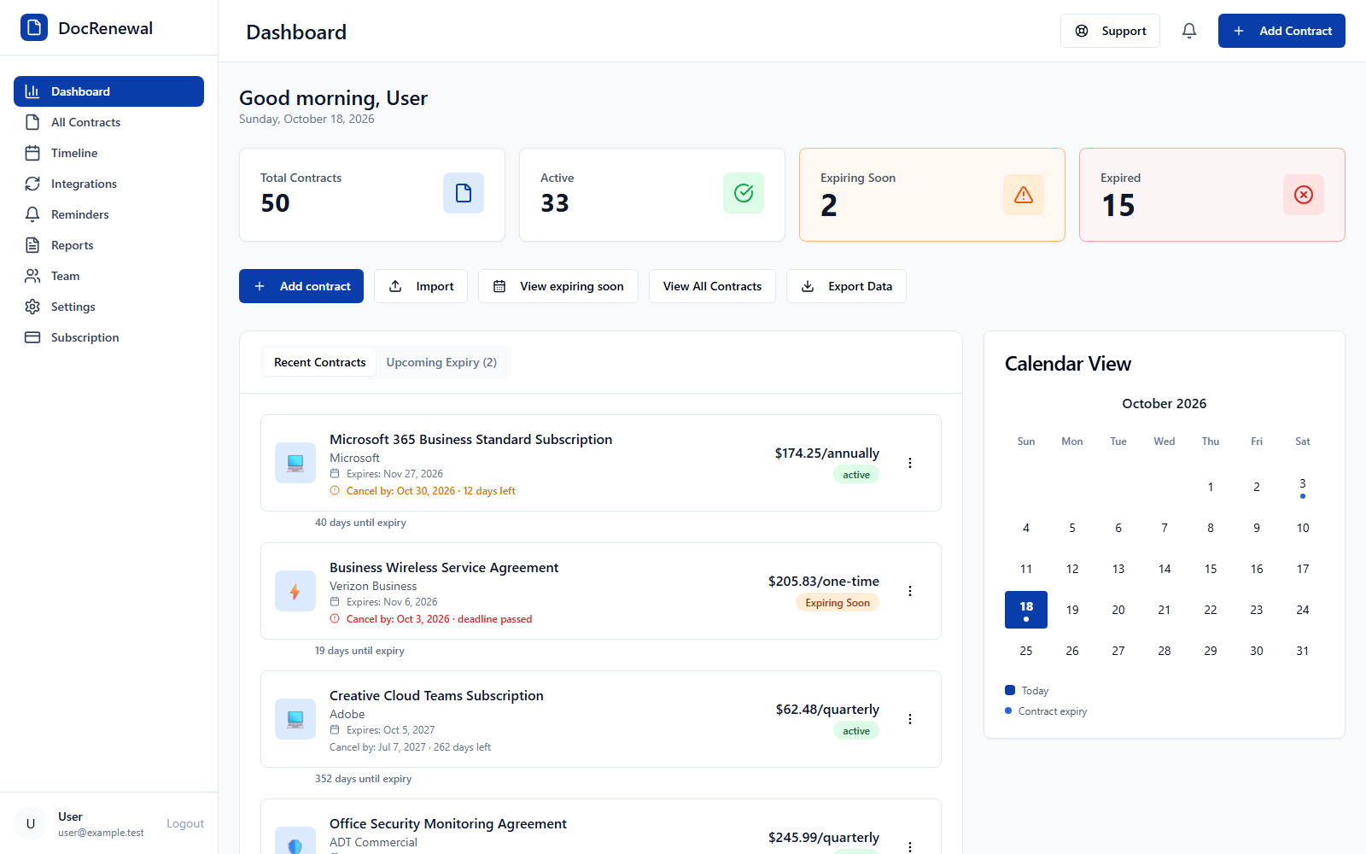Select the Recent Contracts tab

[319, 362]
